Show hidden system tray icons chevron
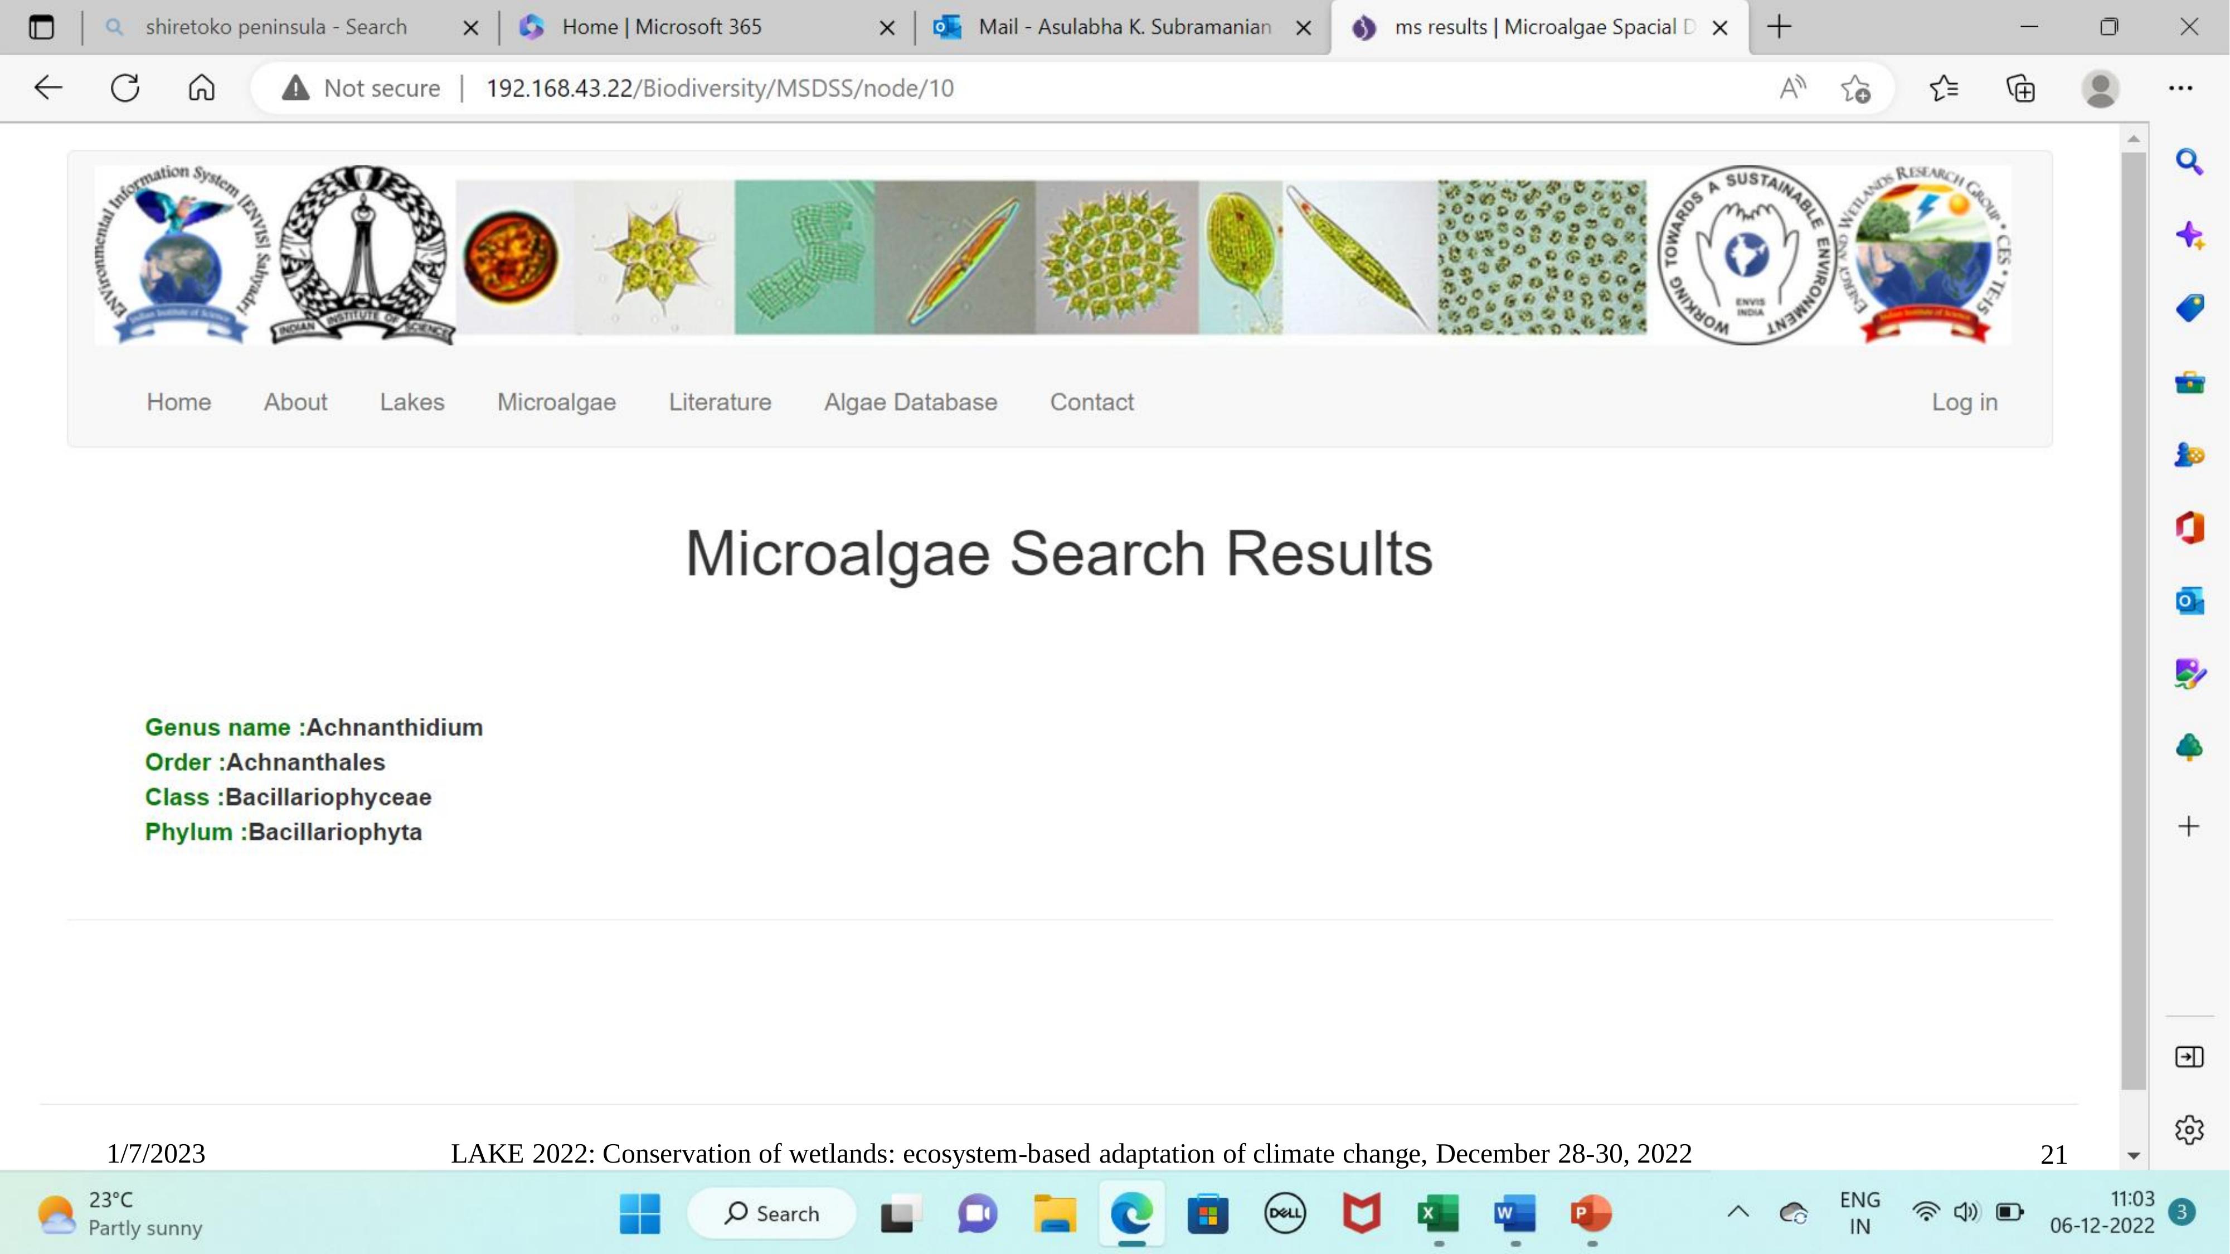This screenshot has width=2230, height=1254. coord(1737,1212)
